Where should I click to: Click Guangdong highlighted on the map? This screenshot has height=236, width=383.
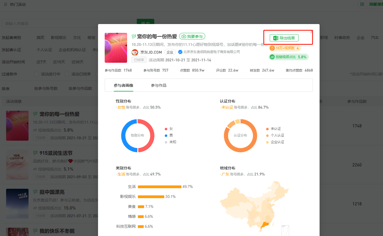[x=265, y=225]
